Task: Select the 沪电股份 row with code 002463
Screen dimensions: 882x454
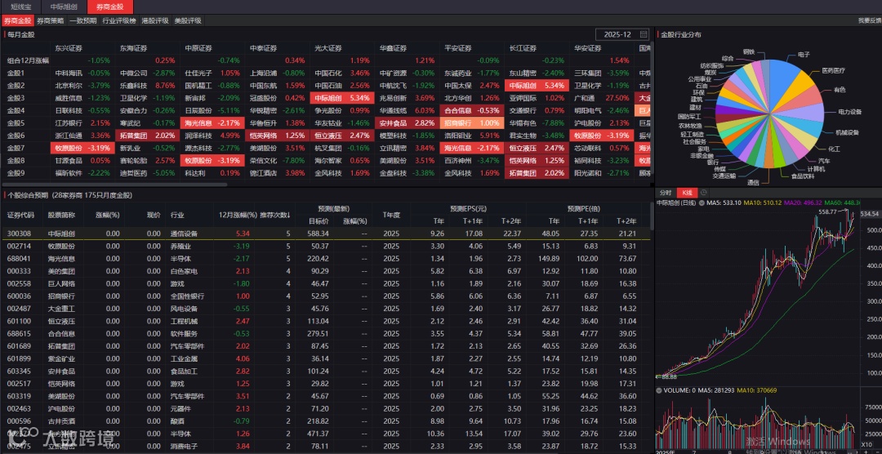Action: coord(325,408)
